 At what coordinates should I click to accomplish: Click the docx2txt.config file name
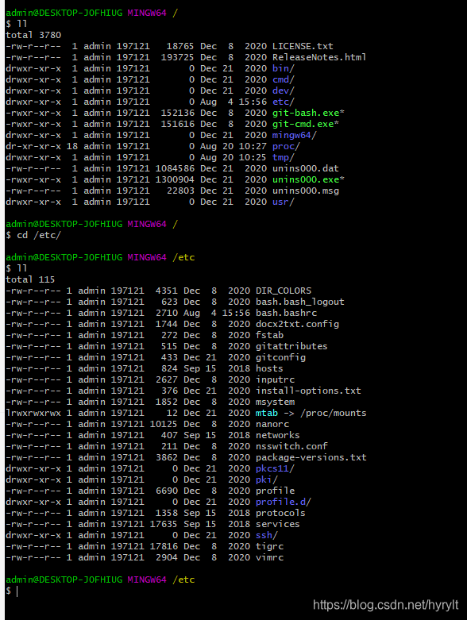297,324
